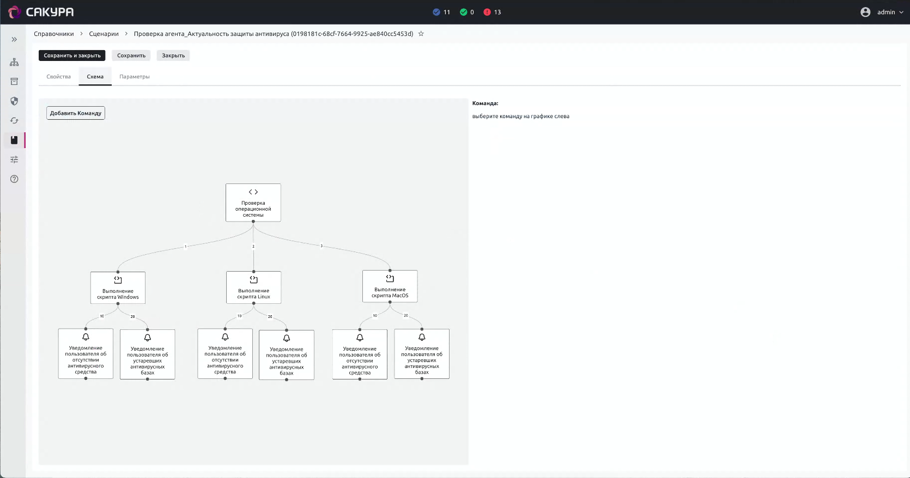Click the 'Команда:' heading in right panel
This screenshot has height=478, width=910.
[x=486, y=103]
